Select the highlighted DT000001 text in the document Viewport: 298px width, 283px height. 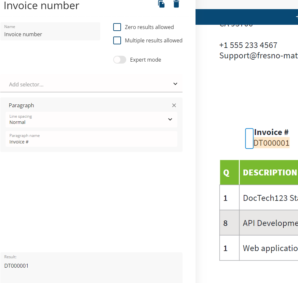coord(272,143)
